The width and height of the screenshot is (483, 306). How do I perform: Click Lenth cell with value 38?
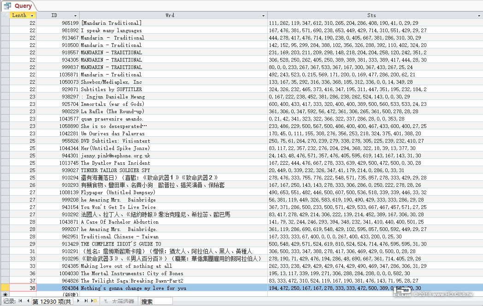[x=23, y=288]
